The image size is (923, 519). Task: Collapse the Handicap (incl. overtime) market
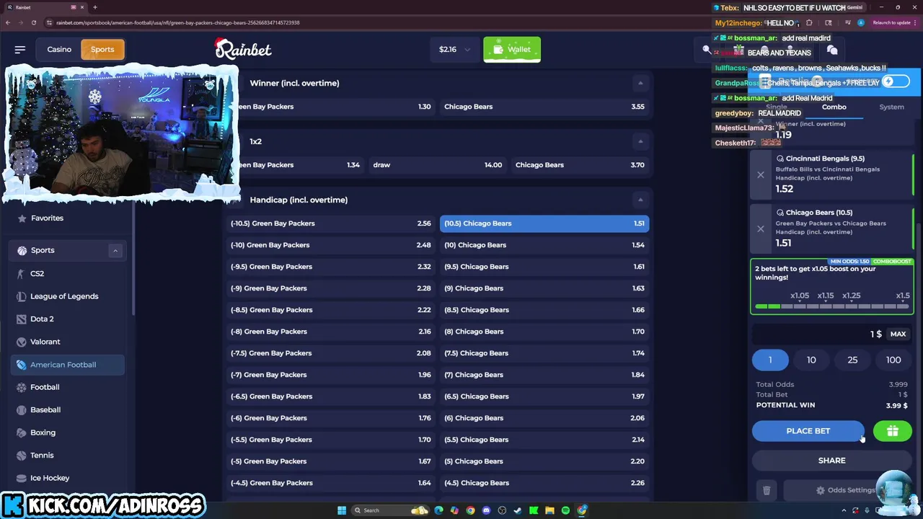(x=640, y=200)
